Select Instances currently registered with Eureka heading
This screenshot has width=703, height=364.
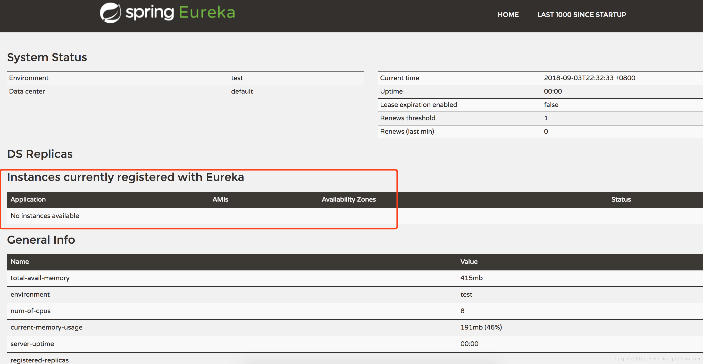(x=125, y=177)
